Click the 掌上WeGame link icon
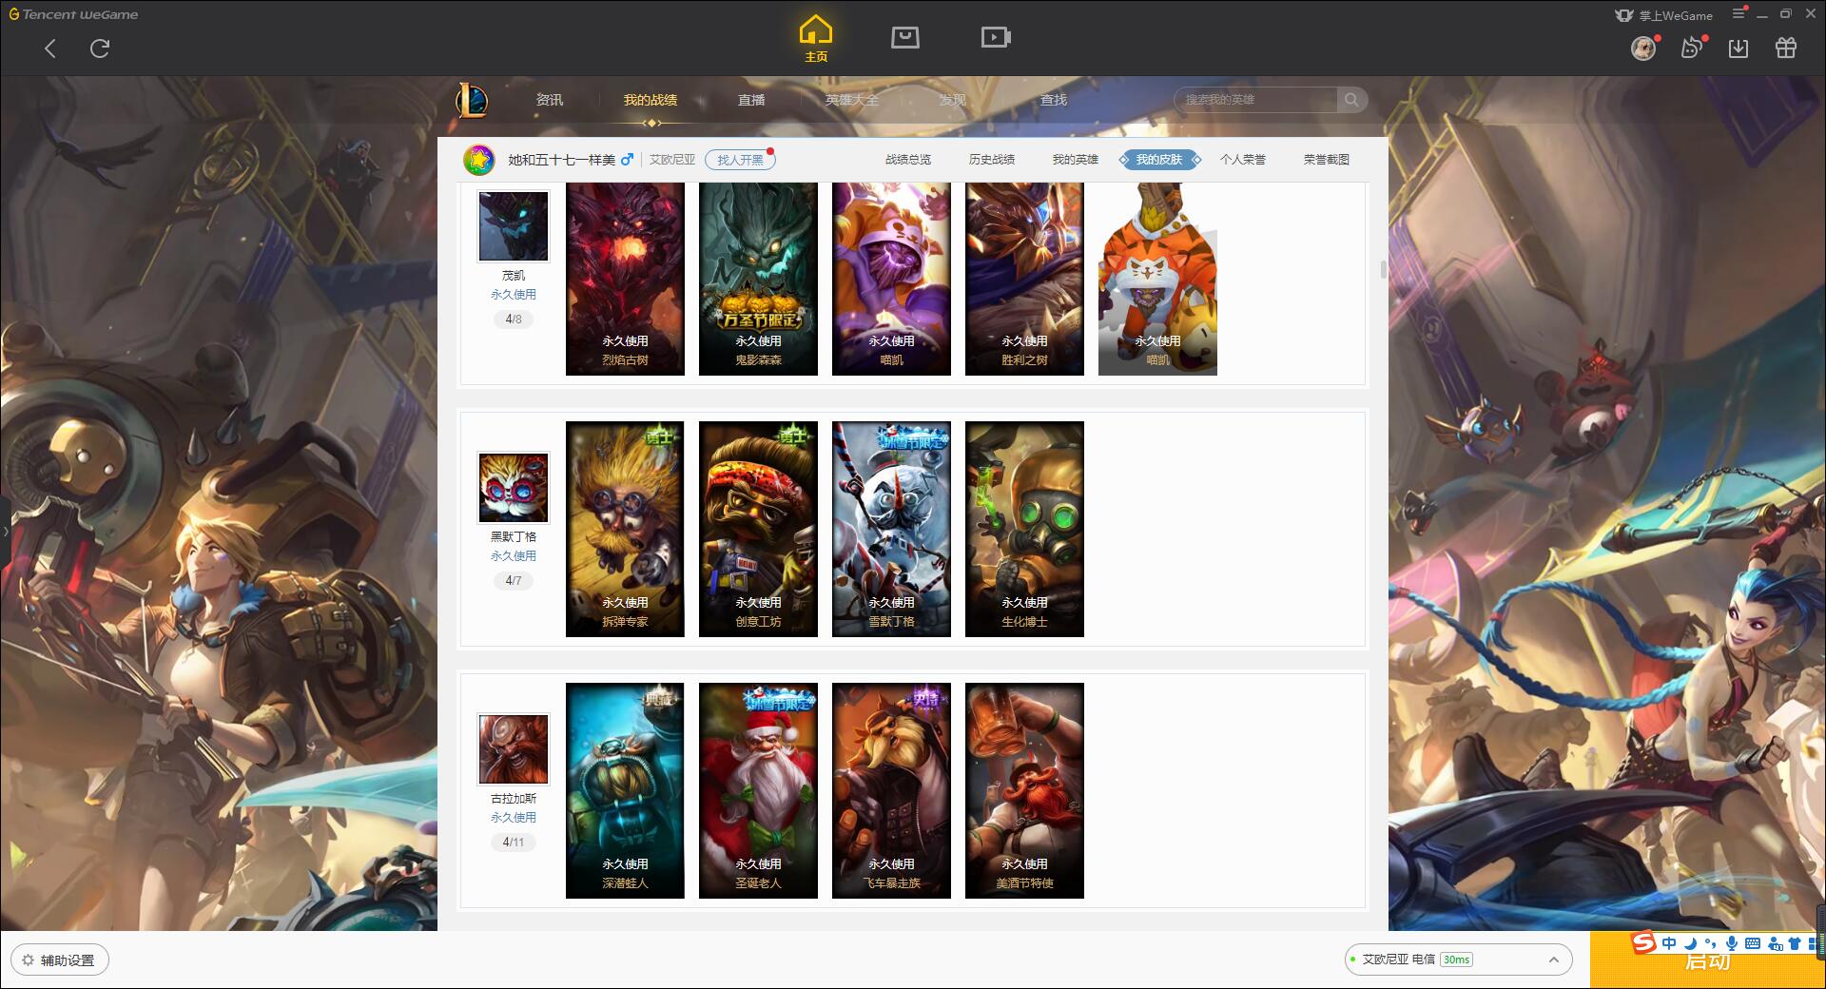 click(1663, 15)
